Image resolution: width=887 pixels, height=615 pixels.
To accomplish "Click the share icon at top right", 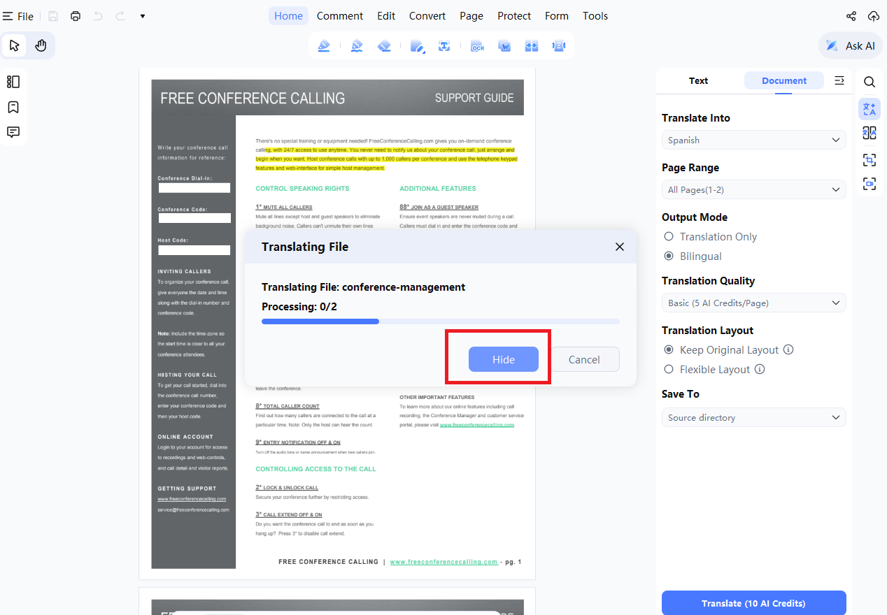I will (851, 16).
